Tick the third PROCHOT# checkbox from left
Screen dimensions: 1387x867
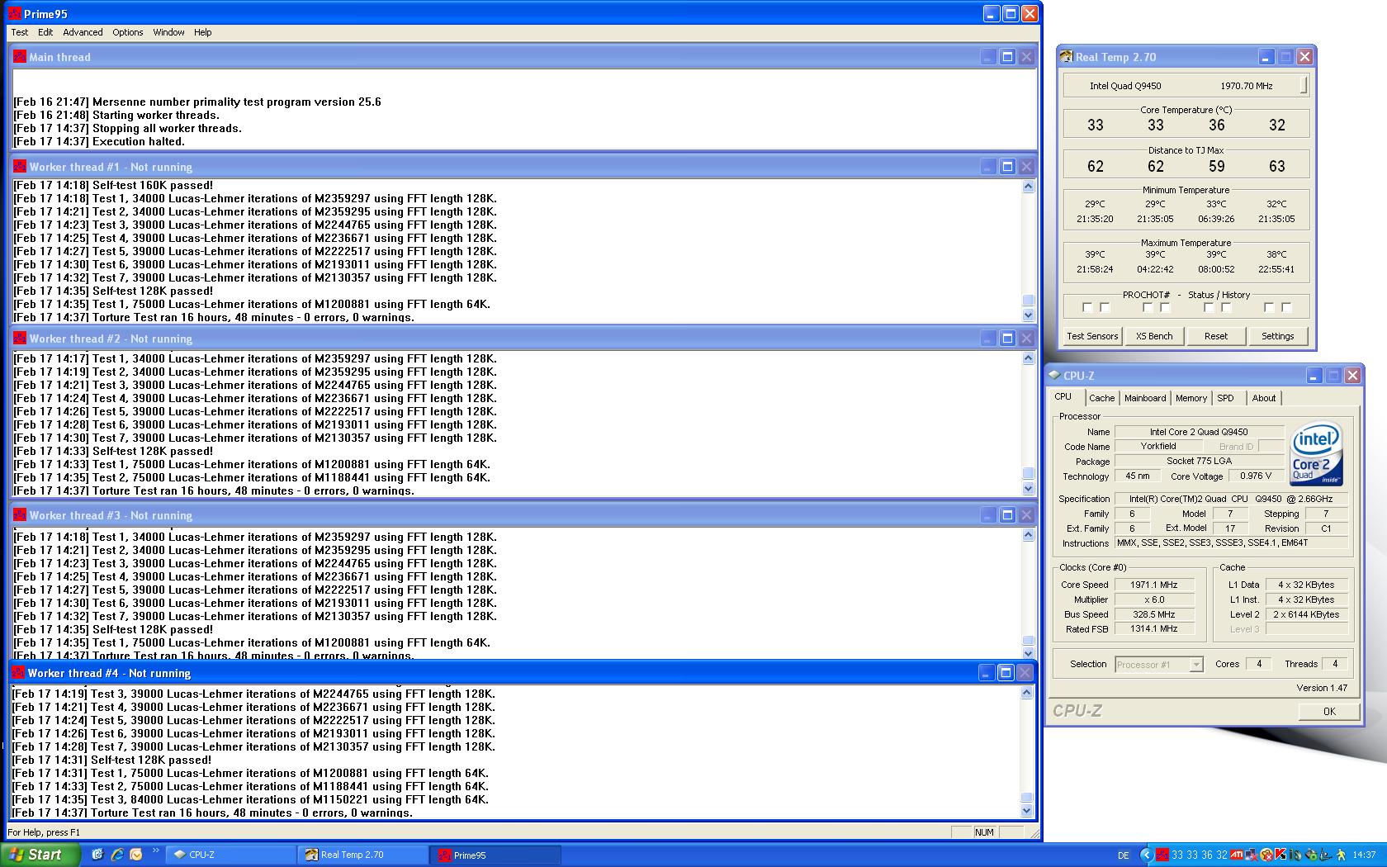[x=1148, y=307]
